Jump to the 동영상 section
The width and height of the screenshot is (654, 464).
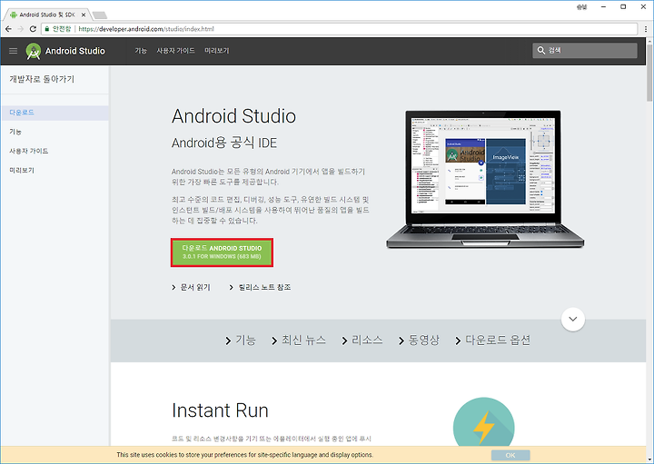[419, 341]
